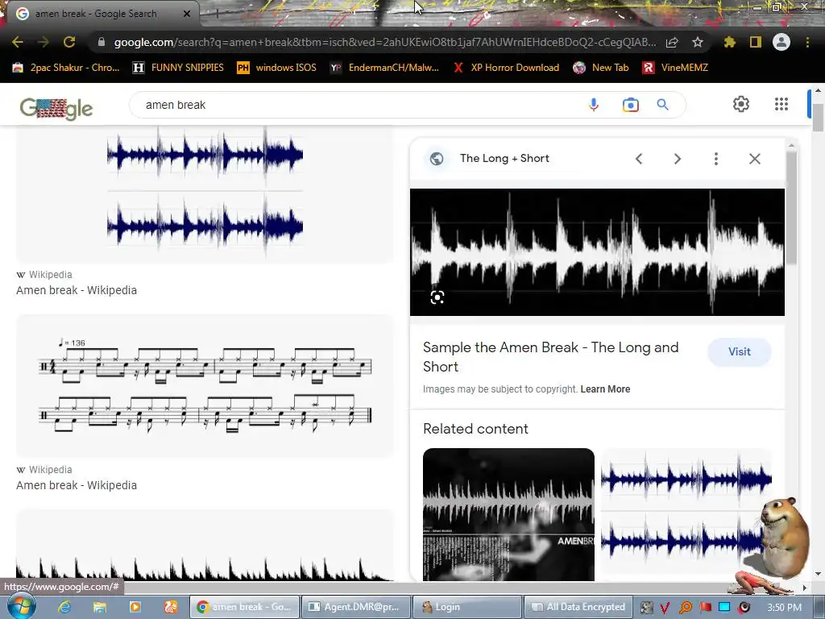Click the Visit button
Screen dimensions: 825x619
[x=740, y=351]
